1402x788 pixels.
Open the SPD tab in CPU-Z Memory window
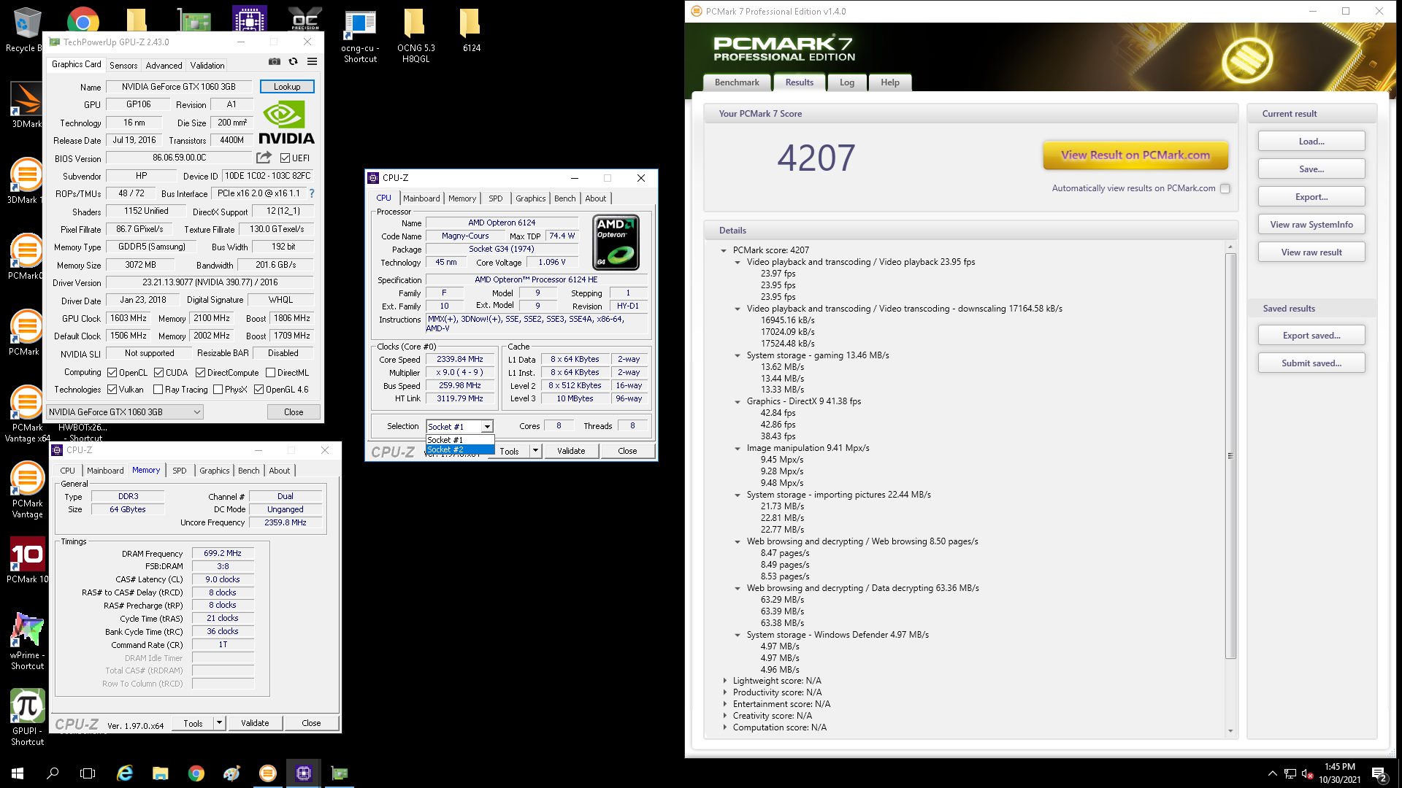pos(180,471)
